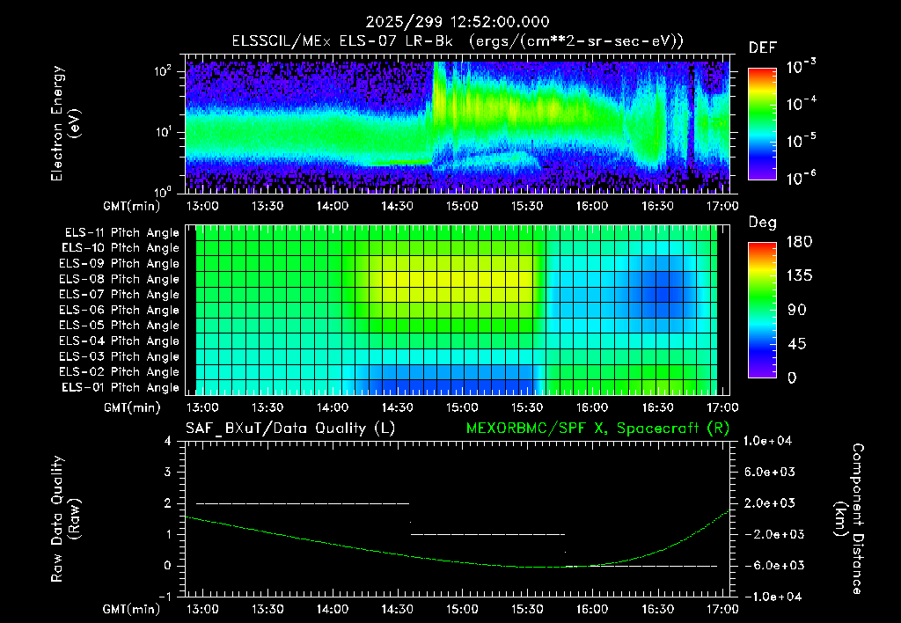The width and height of the screenshot is (901, 623).
Task: Click the 17:00 tick label under the bottom panel
Action: point(722,609)
